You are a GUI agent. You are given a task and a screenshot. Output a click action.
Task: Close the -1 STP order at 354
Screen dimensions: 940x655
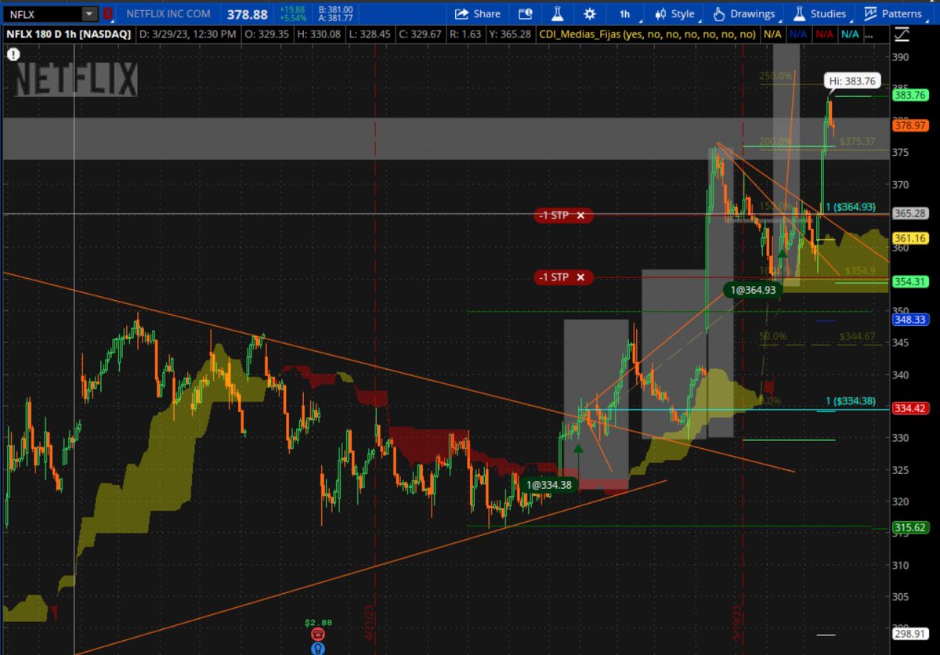coord(580,277)
